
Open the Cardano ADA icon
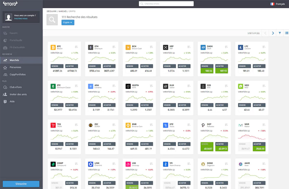(91, 86)
